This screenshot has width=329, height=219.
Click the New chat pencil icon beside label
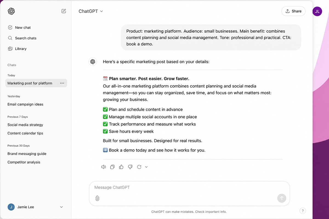10,27
